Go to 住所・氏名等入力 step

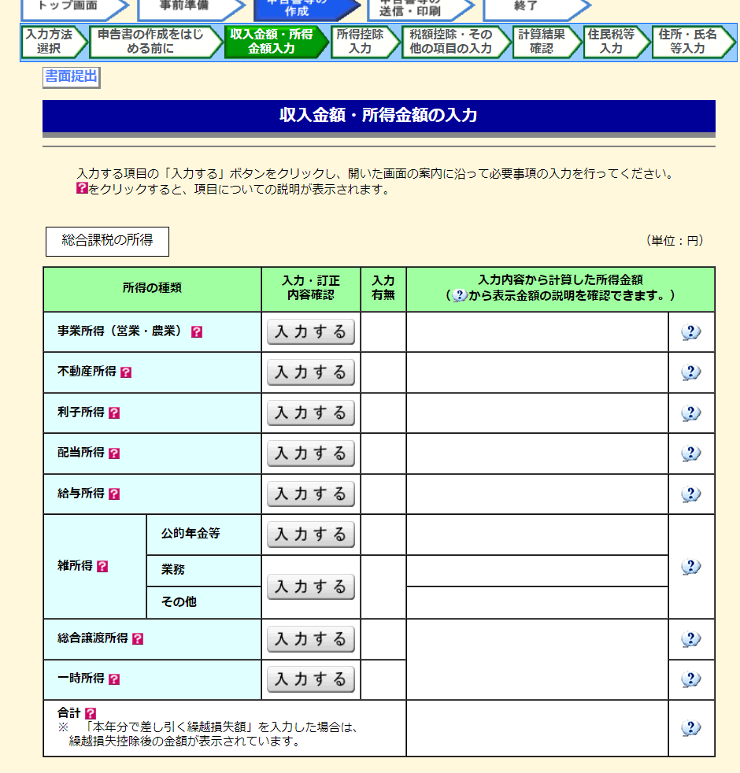(694, 42)
